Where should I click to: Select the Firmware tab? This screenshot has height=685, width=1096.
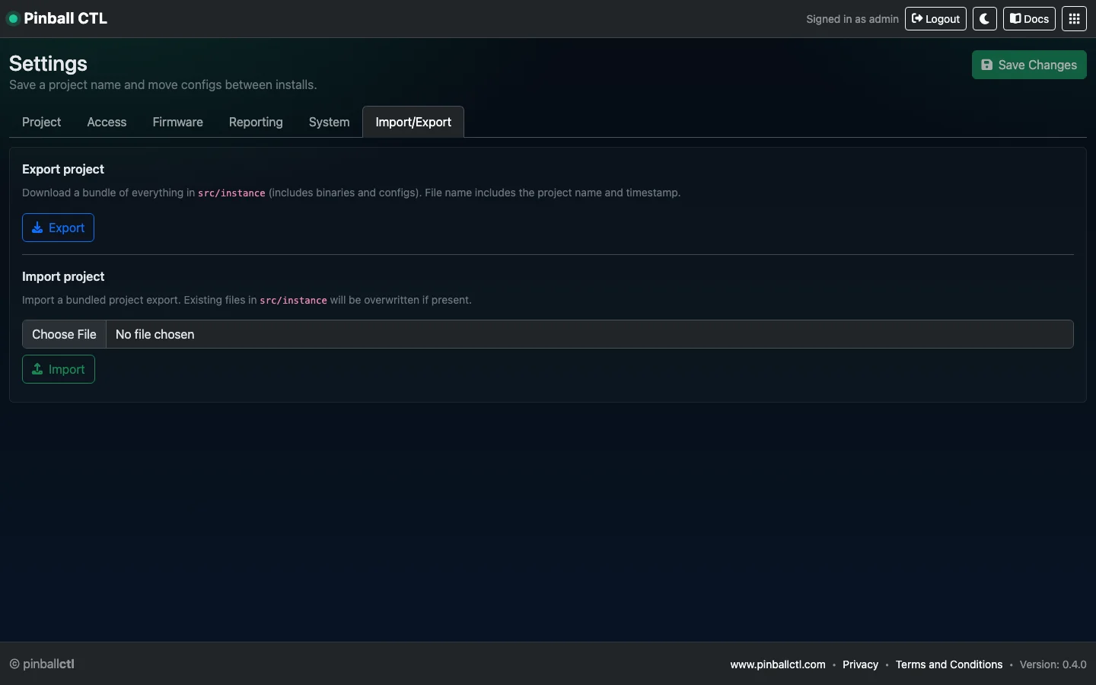(177, 122)
